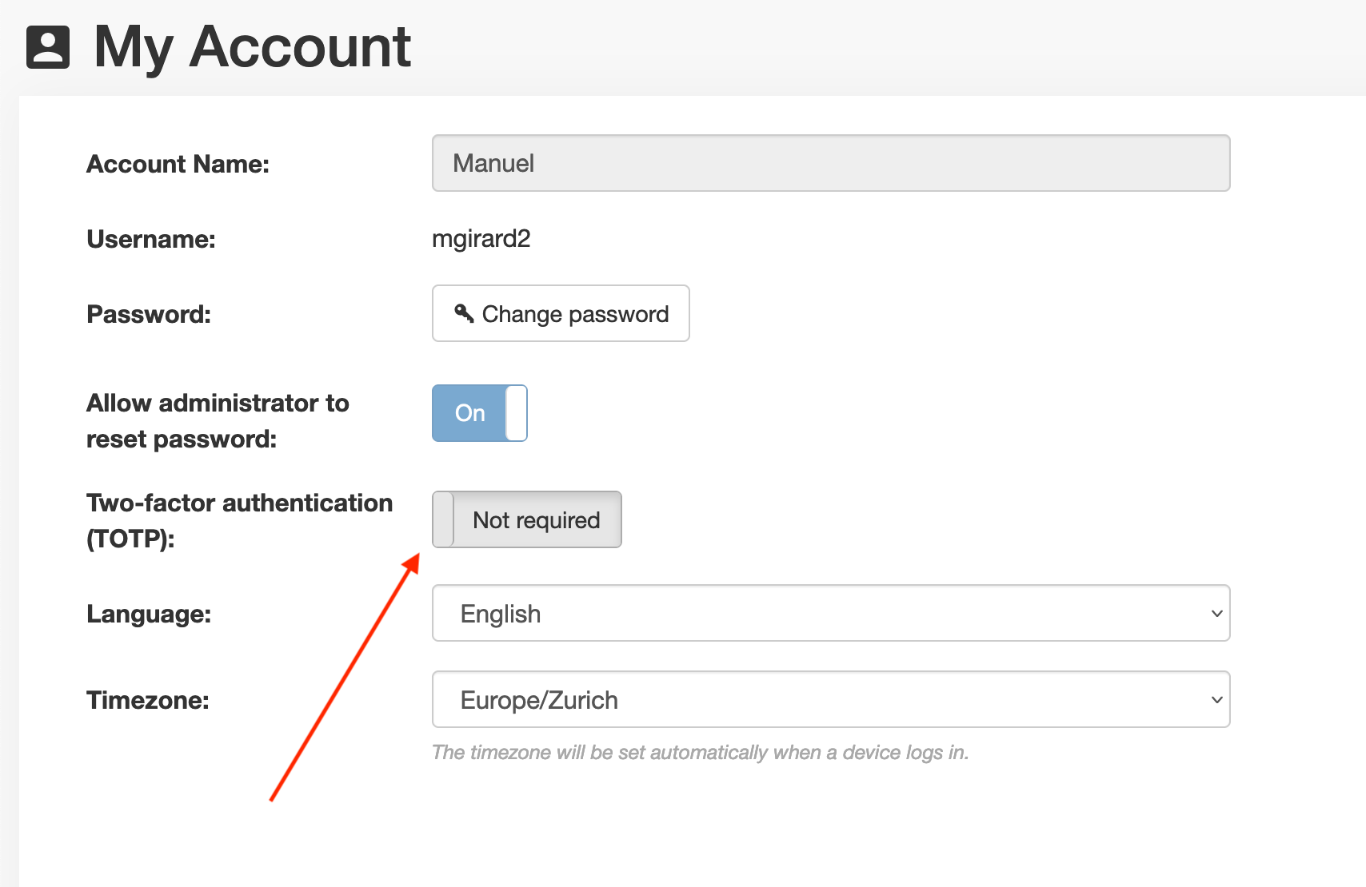Click the "Account Name:" label
1366x887 pixels.
tap(178, 164)
